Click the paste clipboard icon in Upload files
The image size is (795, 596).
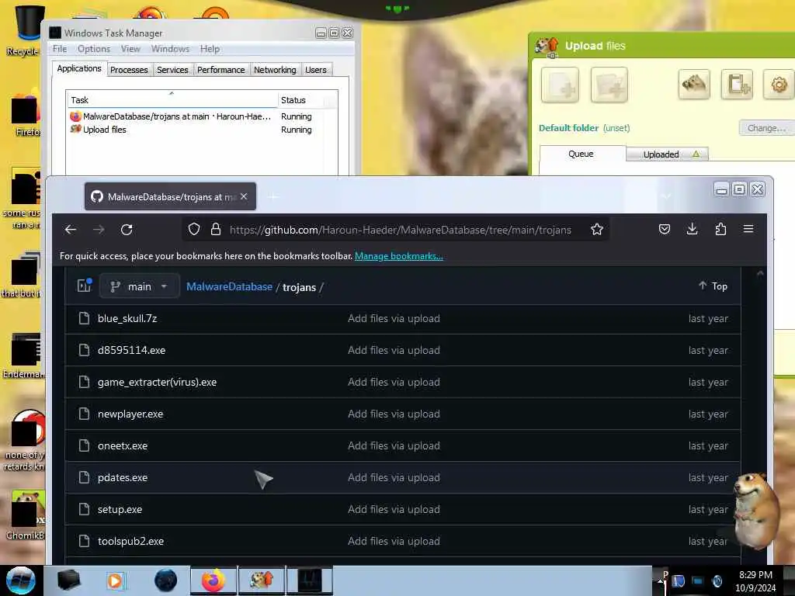pyautogui.click(x=737, y=84)
